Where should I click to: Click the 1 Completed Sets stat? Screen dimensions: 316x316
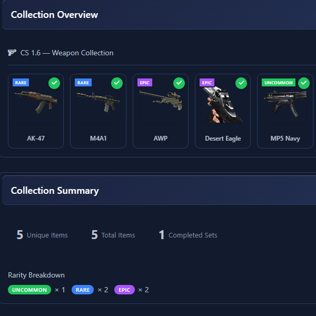pos(188,235)
